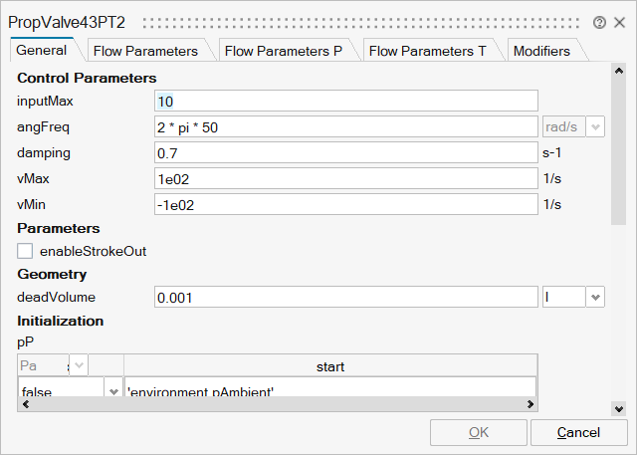Close the PropValve43PT2 dialog
This screenshot has width=637, height=455.
click(x=619, y=22)
